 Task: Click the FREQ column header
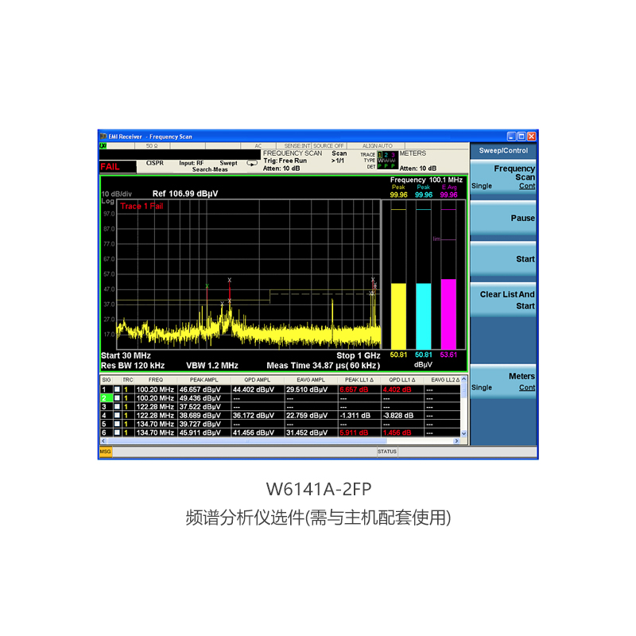pos(156,380)
